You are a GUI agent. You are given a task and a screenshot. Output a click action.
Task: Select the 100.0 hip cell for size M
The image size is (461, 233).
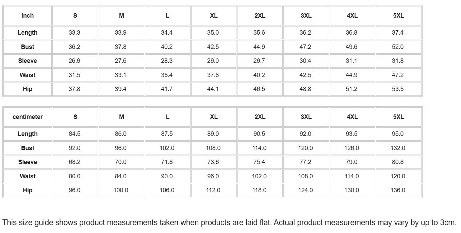point(121,190)
